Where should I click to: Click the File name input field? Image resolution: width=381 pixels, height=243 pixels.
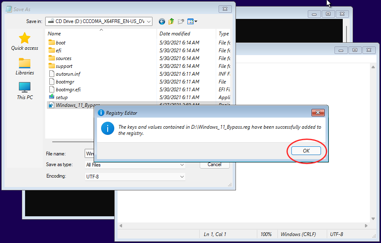[90, 154]
